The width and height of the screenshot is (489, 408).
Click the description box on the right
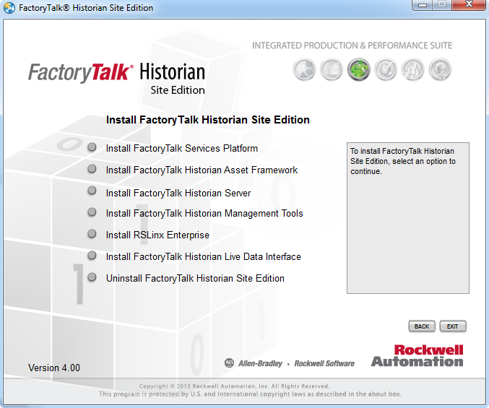pos(408,218)
